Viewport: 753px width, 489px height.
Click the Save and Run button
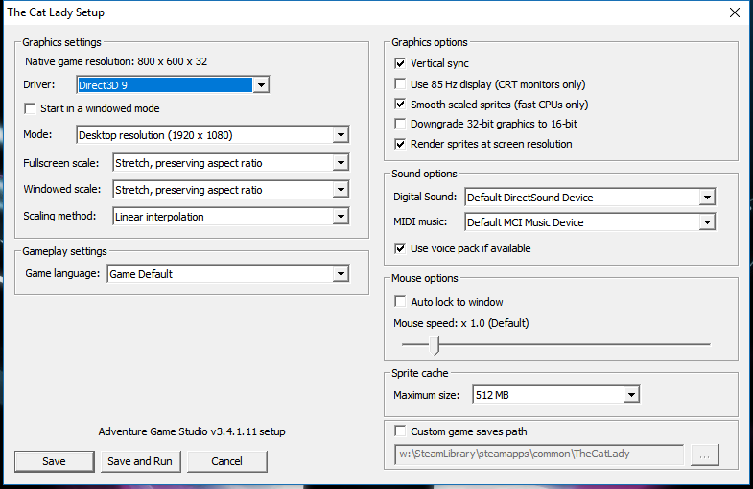point(140,461)
